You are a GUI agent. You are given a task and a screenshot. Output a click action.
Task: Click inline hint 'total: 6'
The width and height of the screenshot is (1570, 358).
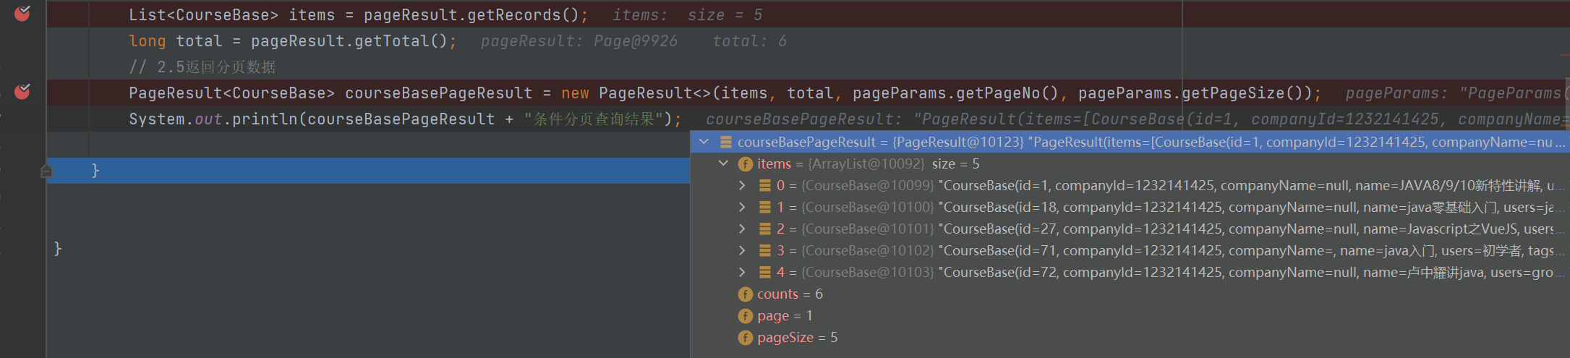[750, 41]
